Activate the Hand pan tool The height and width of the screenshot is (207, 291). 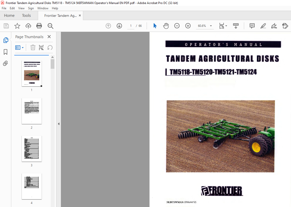tap(166, 26)
